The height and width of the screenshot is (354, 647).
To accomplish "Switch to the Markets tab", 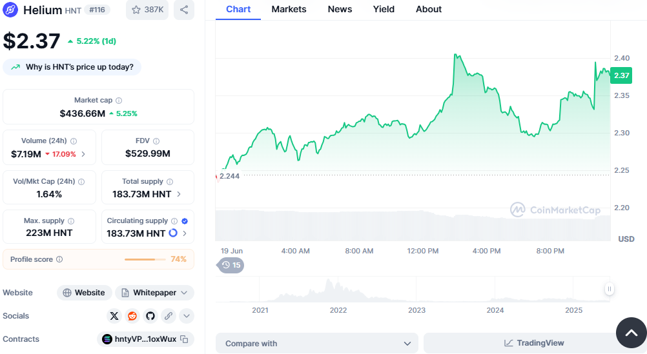I will 289,9.
